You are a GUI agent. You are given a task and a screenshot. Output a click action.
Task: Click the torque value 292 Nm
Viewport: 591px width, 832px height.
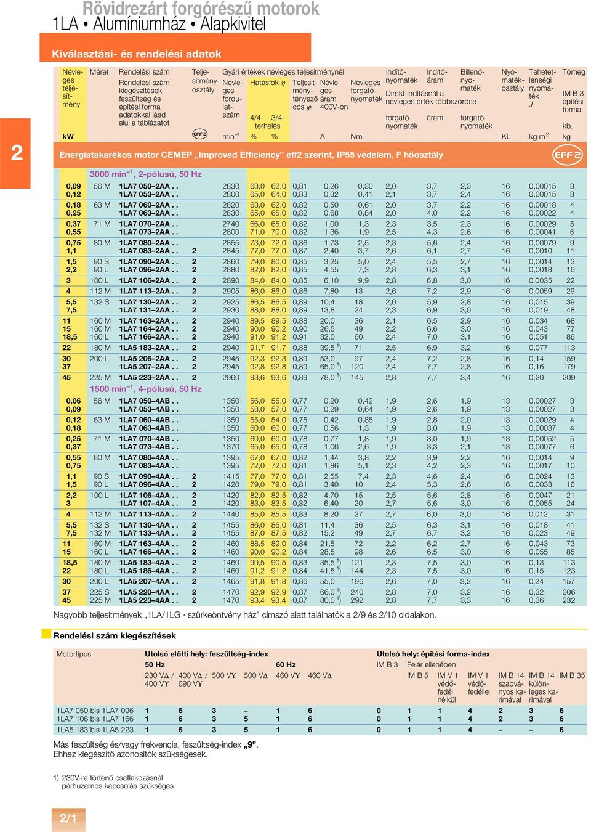[357, 600]
